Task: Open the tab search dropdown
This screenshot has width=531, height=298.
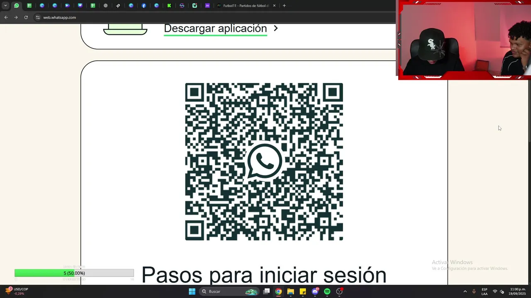Action: coord(5,6)
